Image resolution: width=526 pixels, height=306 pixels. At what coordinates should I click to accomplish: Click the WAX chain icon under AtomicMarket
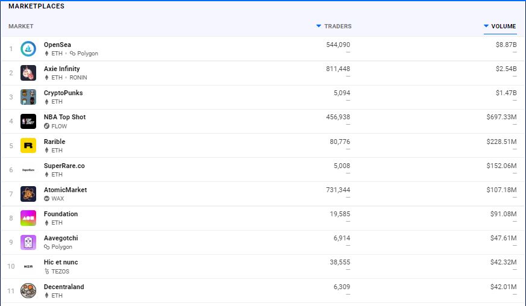[46, 199]
